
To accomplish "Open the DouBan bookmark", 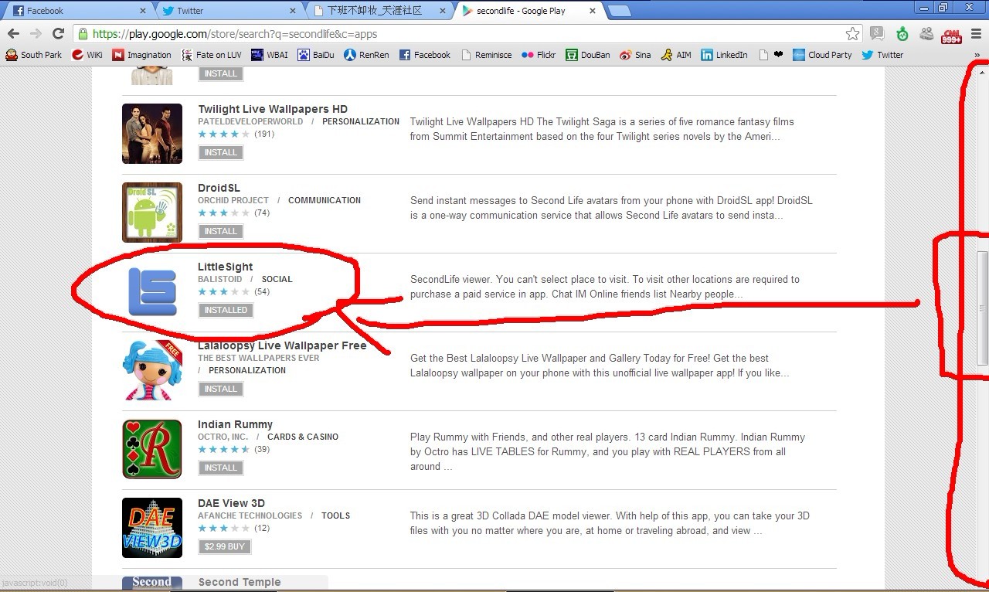I will coord(588,55).
